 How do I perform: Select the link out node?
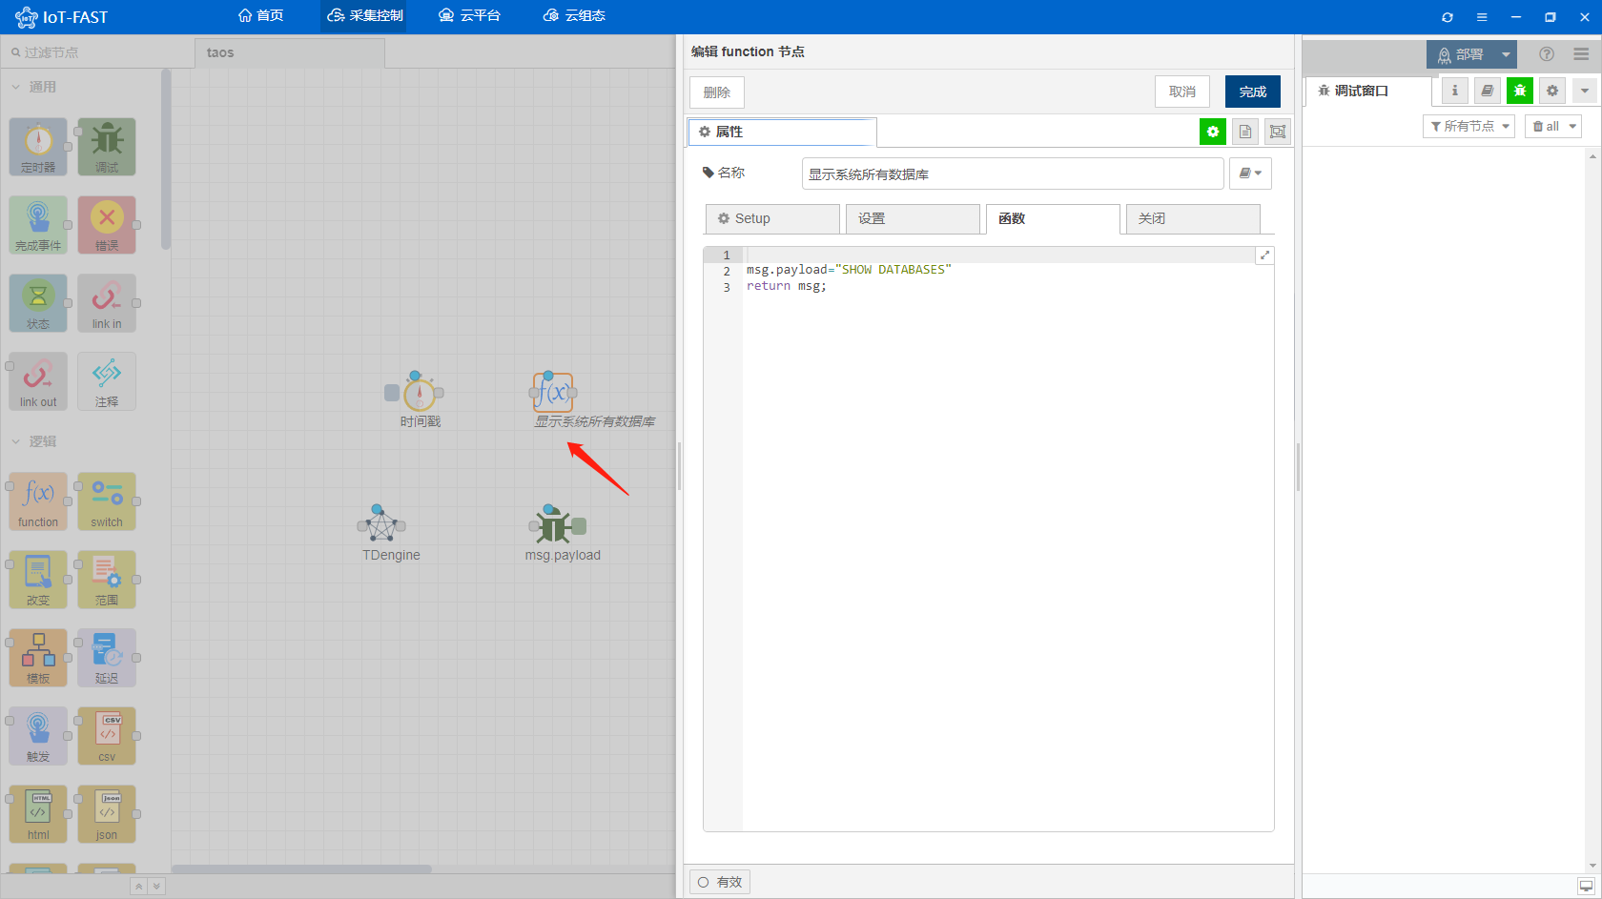(x=38, y=381)
